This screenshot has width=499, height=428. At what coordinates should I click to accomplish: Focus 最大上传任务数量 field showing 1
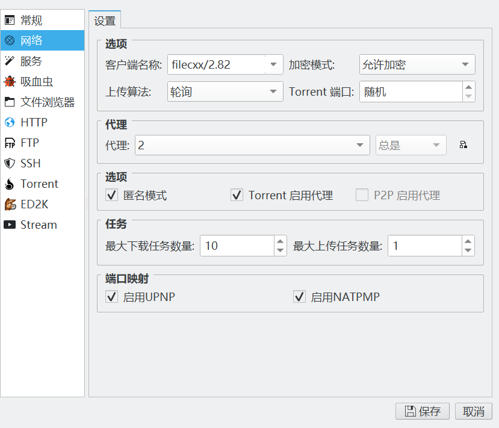[425, 246]
